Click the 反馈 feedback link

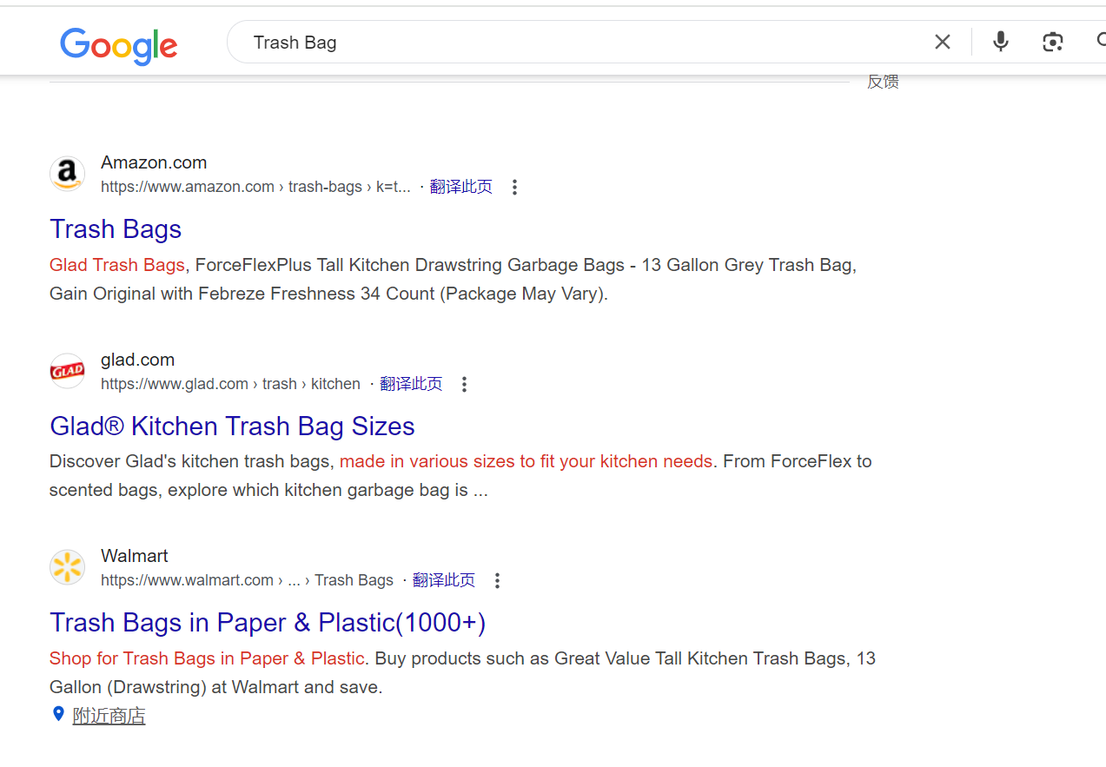(883, 82)
